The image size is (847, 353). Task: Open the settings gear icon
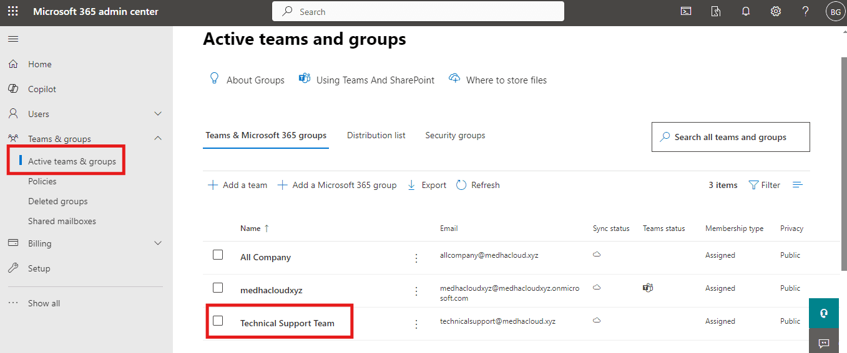point(776,11)
